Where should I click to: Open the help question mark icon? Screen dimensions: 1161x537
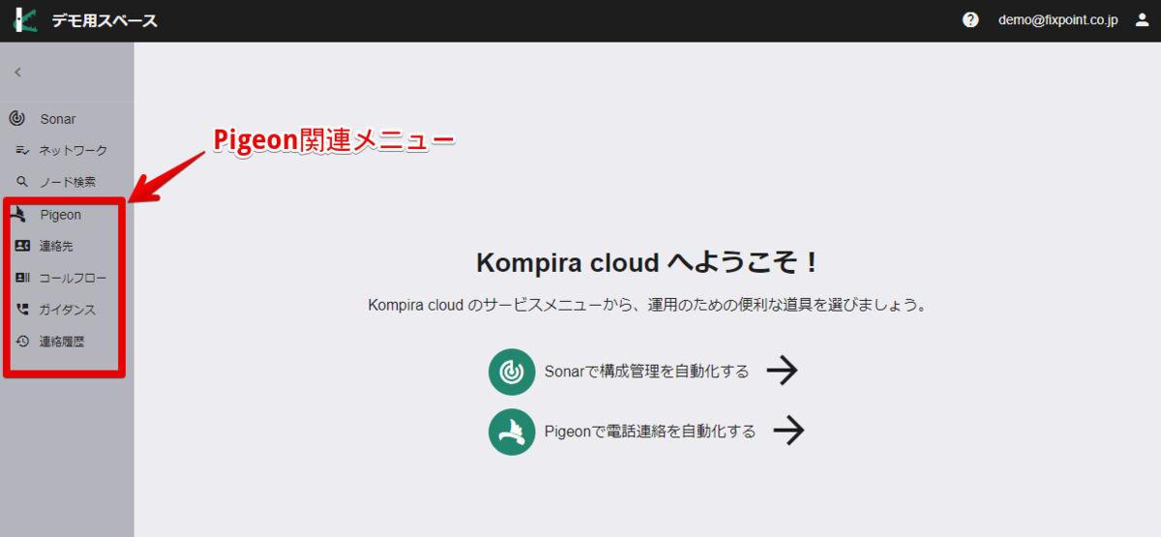click(970, 20)
